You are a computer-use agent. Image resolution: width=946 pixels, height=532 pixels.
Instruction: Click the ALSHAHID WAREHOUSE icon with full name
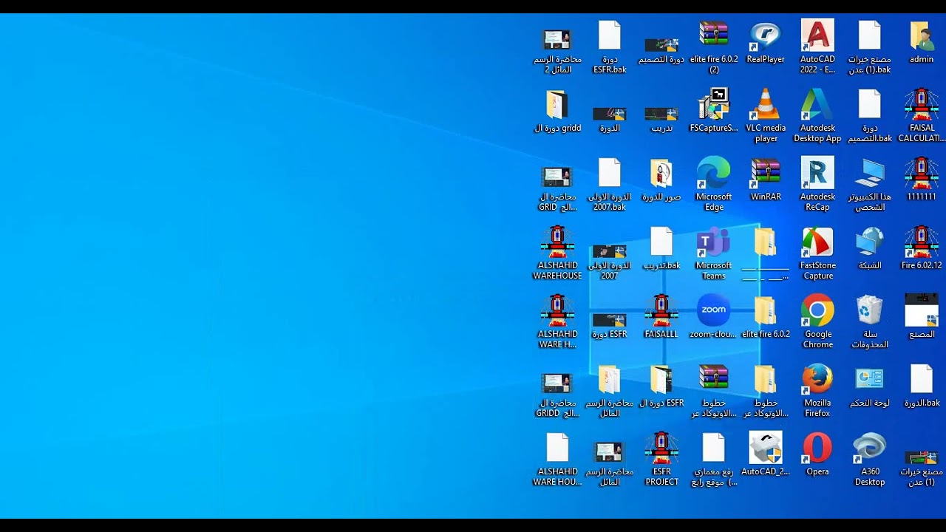click(557, 253)
